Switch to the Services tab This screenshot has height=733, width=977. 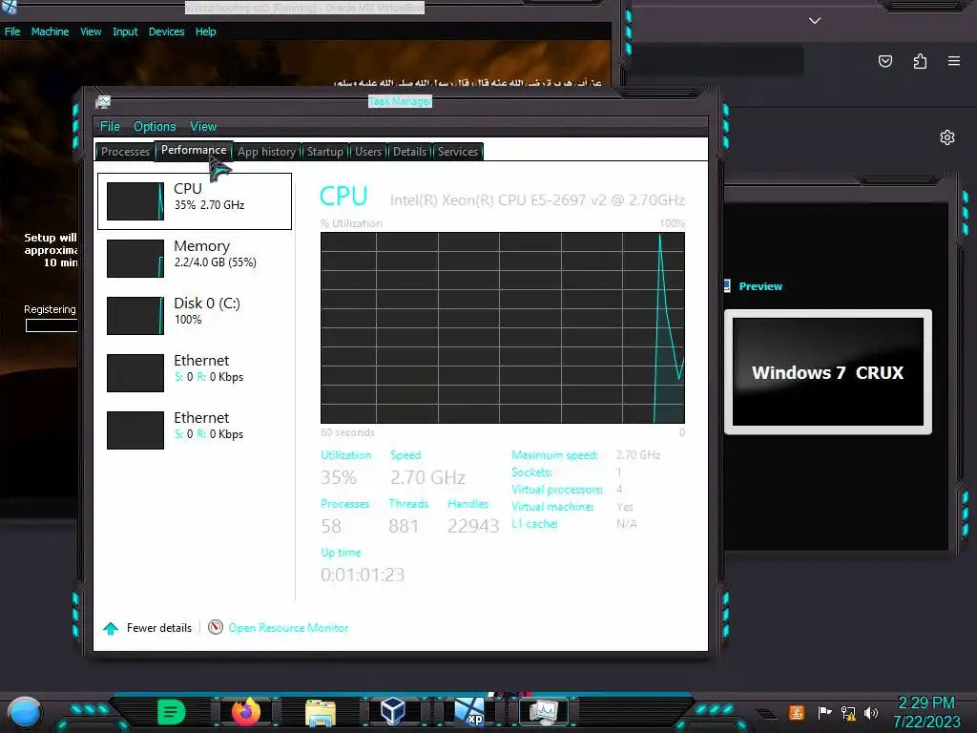[x=458, y=152]
